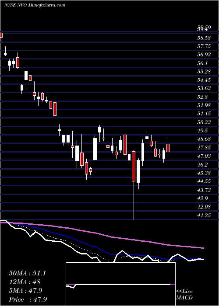Select the 50.33 price axis value
The height and width of the screenshot is (306, 219).
coord(204,122)
